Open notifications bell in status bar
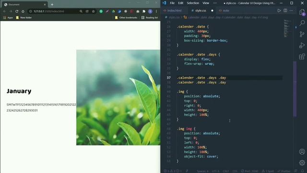Screen dimensions: 307x173 [303, 171]
